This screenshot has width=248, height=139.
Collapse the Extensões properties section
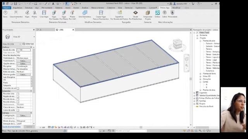click(31, 91)
